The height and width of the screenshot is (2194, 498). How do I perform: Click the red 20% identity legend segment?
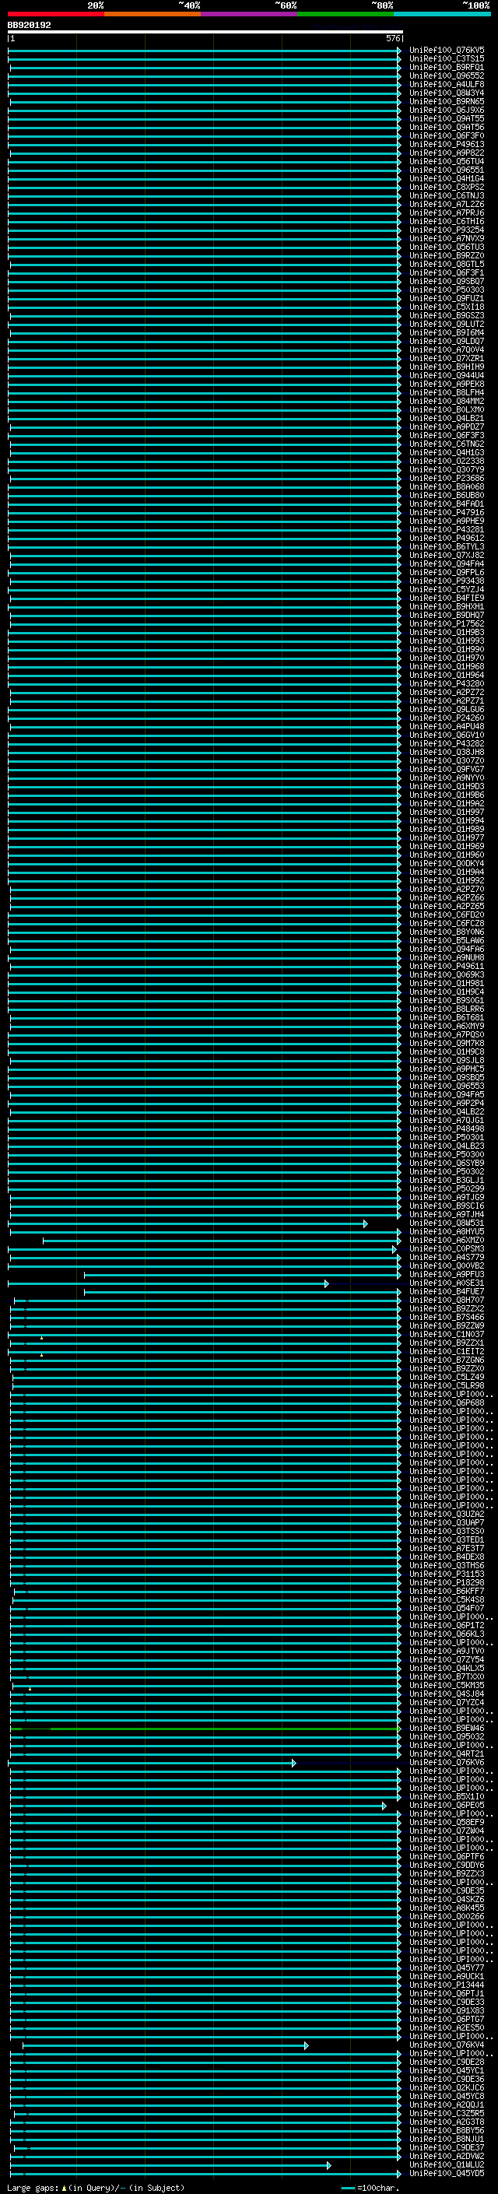point(55,14)
